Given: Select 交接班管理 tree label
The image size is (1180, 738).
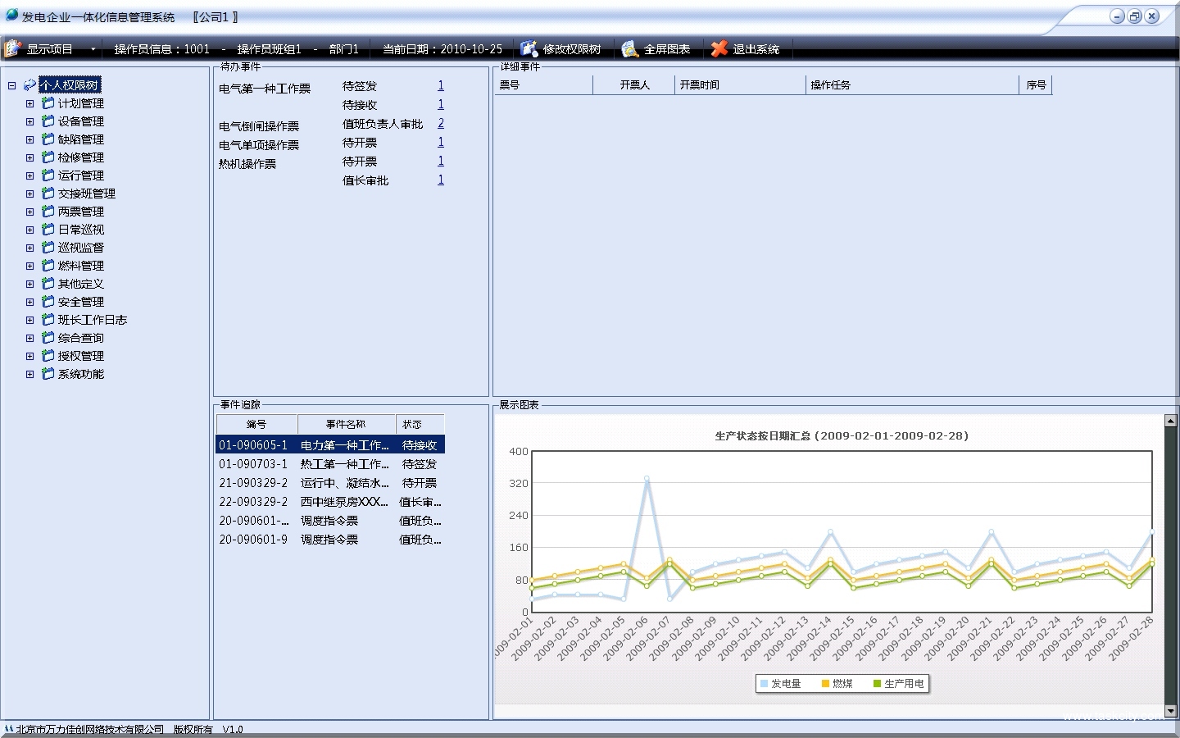Looking at the screenshot, I should coord(87,194).
